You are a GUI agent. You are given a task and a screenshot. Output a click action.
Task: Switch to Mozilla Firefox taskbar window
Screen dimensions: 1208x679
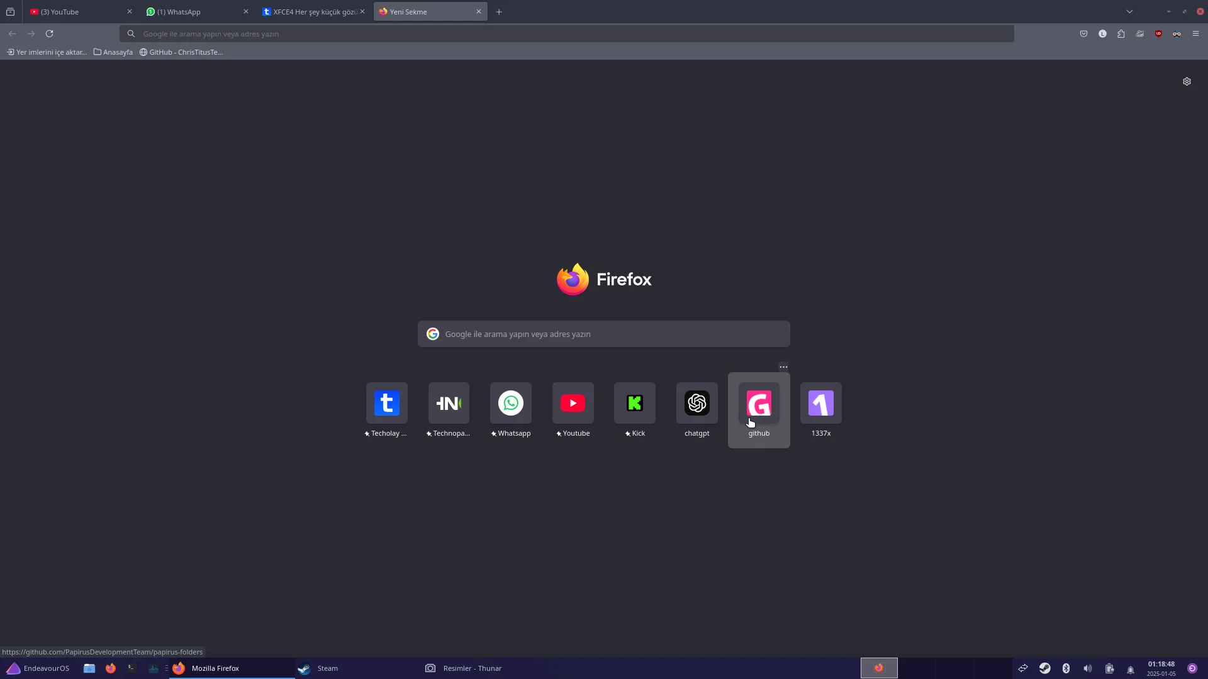232,668
